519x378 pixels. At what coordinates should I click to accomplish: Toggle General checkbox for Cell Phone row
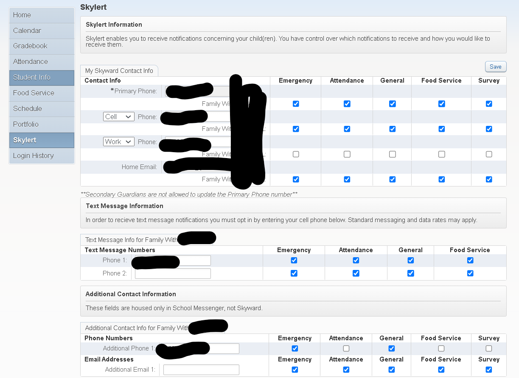(x=393, y=129)
